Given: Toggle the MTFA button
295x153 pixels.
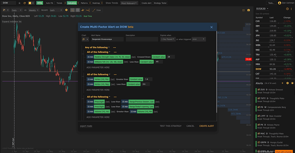Looking at the screenshot, I should click(x=40, y=3).
